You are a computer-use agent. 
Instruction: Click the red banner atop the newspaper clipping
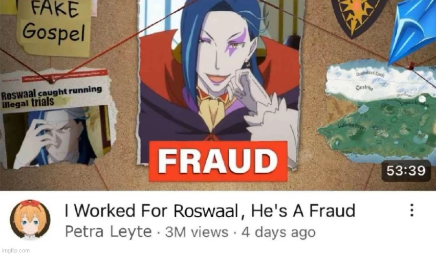click(64, 75)
